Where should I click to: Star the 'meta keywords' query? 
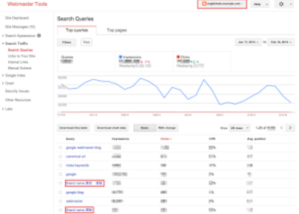60,165
